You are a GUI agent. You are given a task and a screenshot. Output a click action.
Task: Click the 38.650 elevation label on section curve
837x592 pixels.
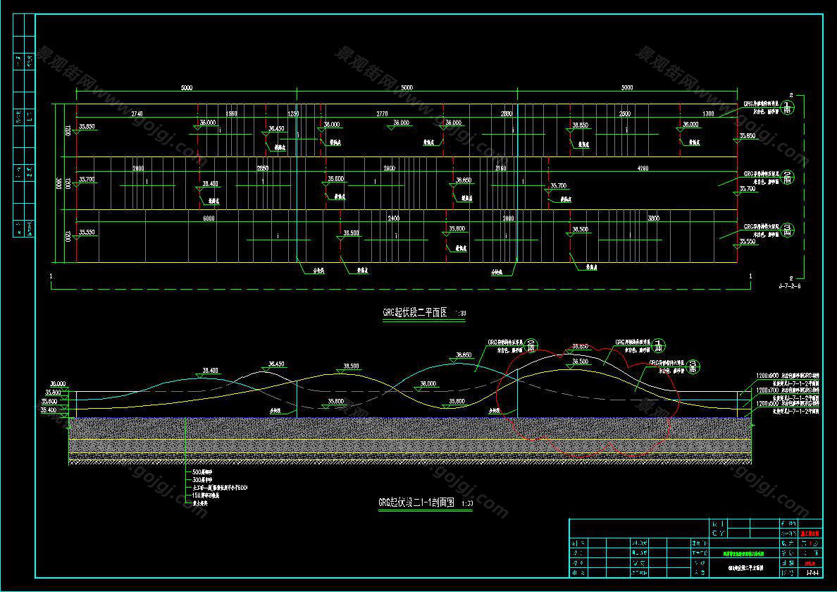[x=463, y=355]
